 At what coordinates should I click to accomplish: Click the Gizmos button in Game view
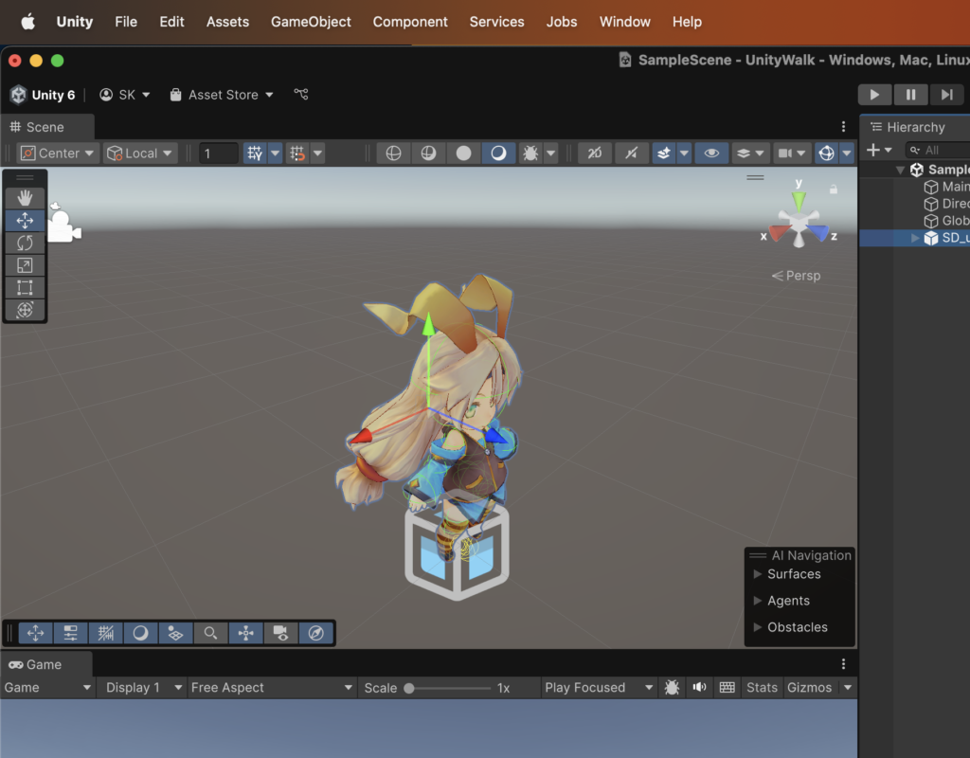click(x=809, y=688)
